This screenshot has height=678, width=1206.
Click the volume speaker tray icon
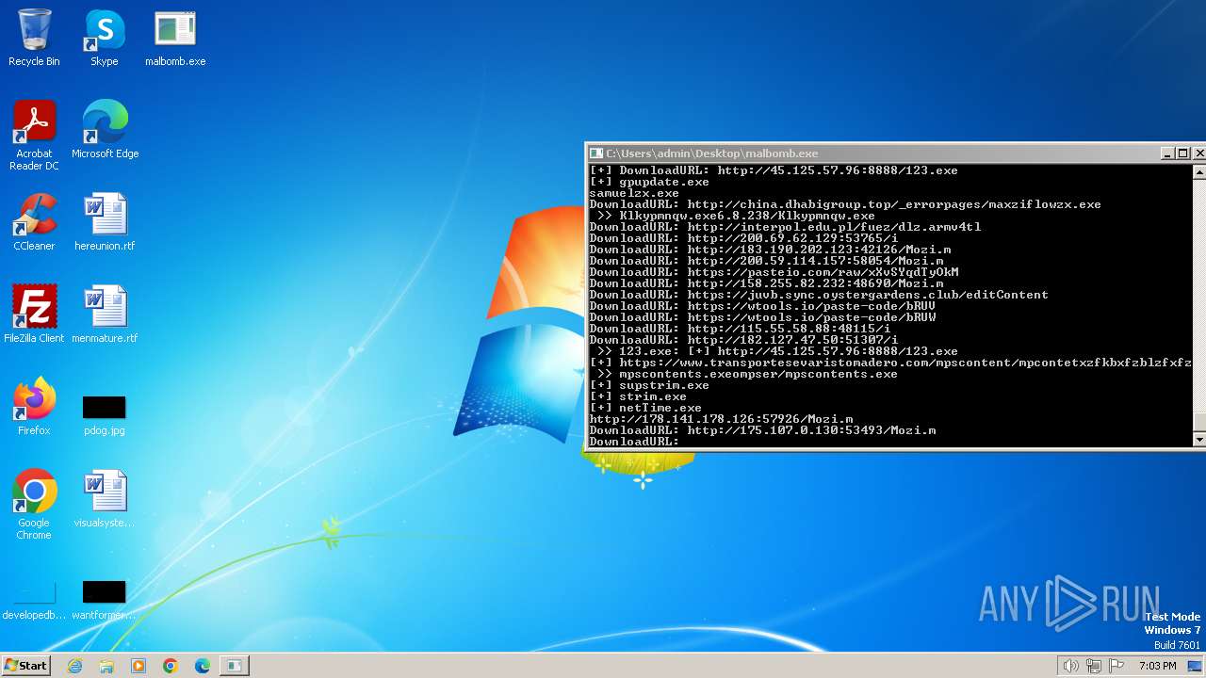coord(1070,666)
